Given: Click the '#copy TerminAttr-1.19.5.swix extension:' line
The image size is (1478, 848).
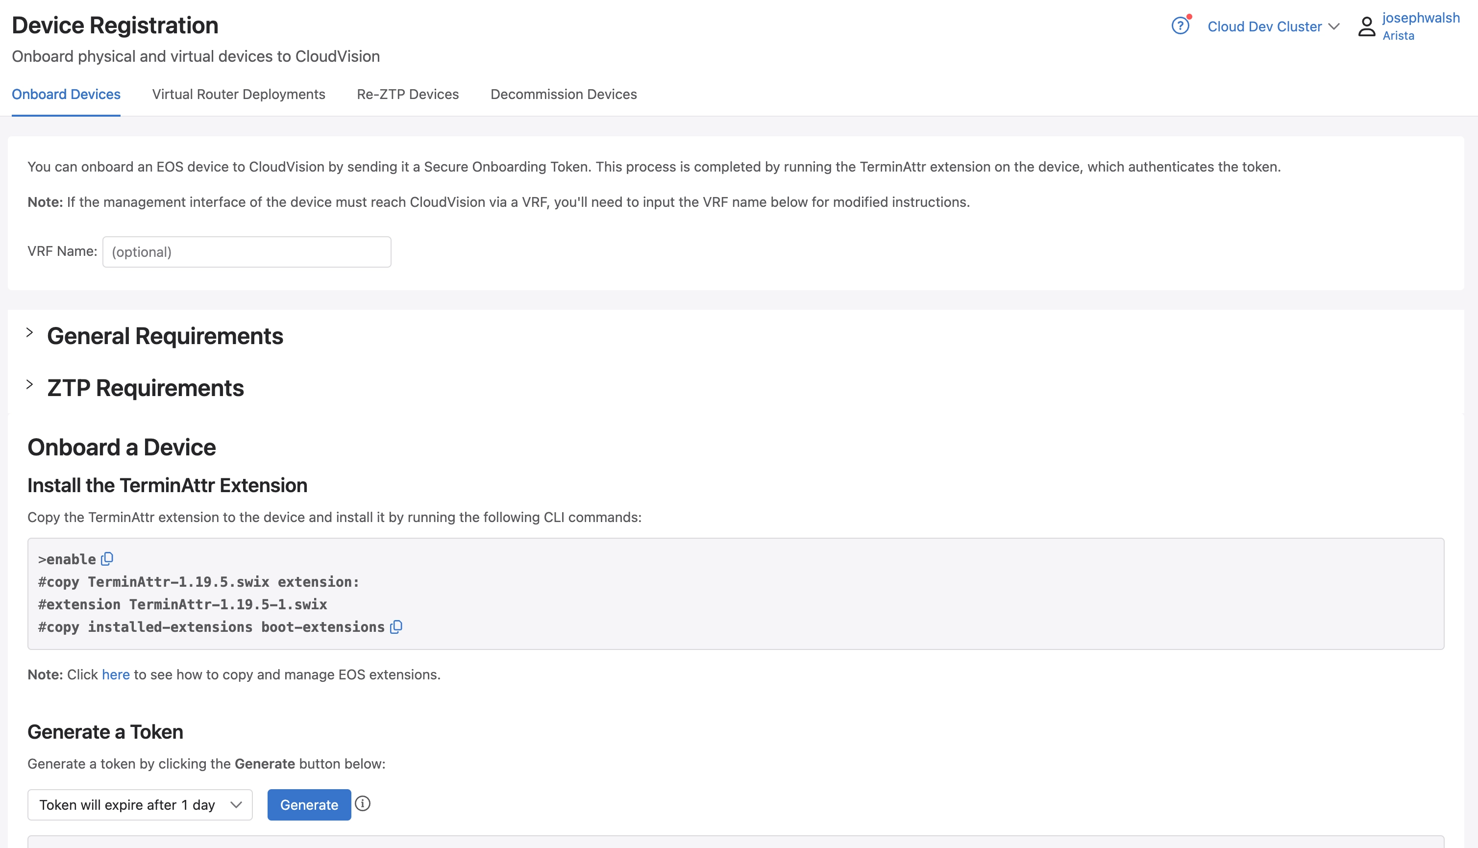Looking at the screenshot, I should tap(199, 582).
